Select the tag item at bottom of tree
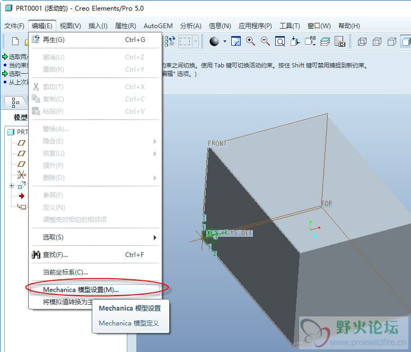The height and width of the screenshot is (352, 411). [22, 207]
